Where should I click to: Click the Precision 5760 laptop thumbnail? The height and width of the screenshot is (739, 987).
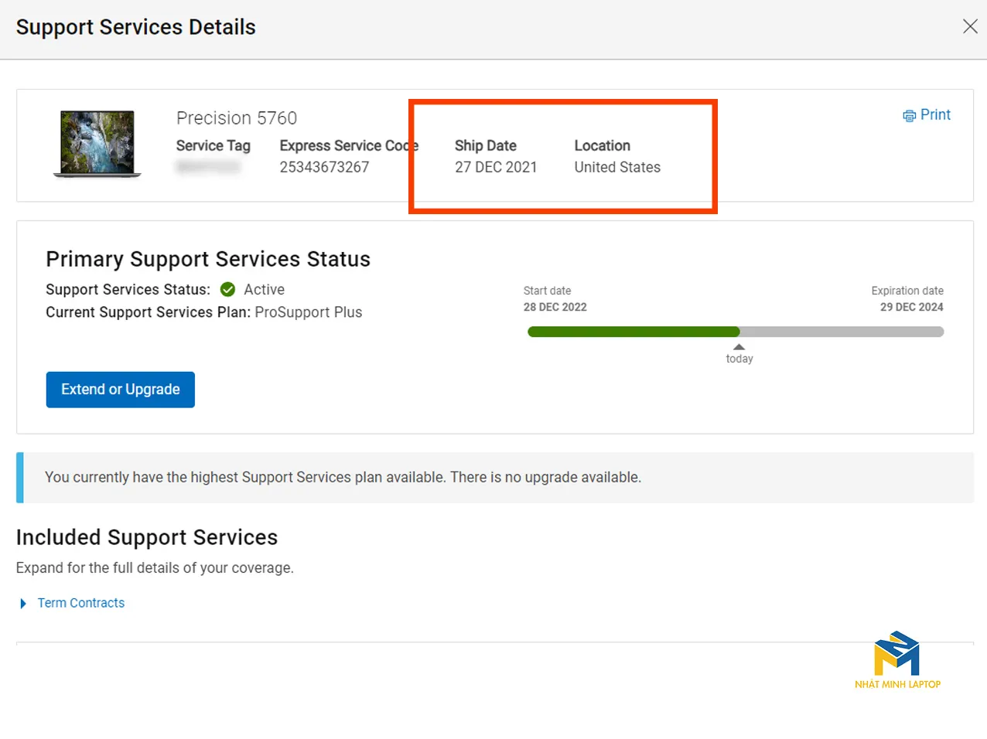[x=97, y=143]
